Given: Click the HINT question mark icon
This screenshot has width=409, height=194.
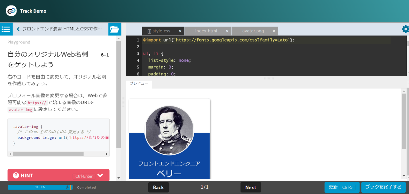Looking at the screenshot, I should click(16, 175).
